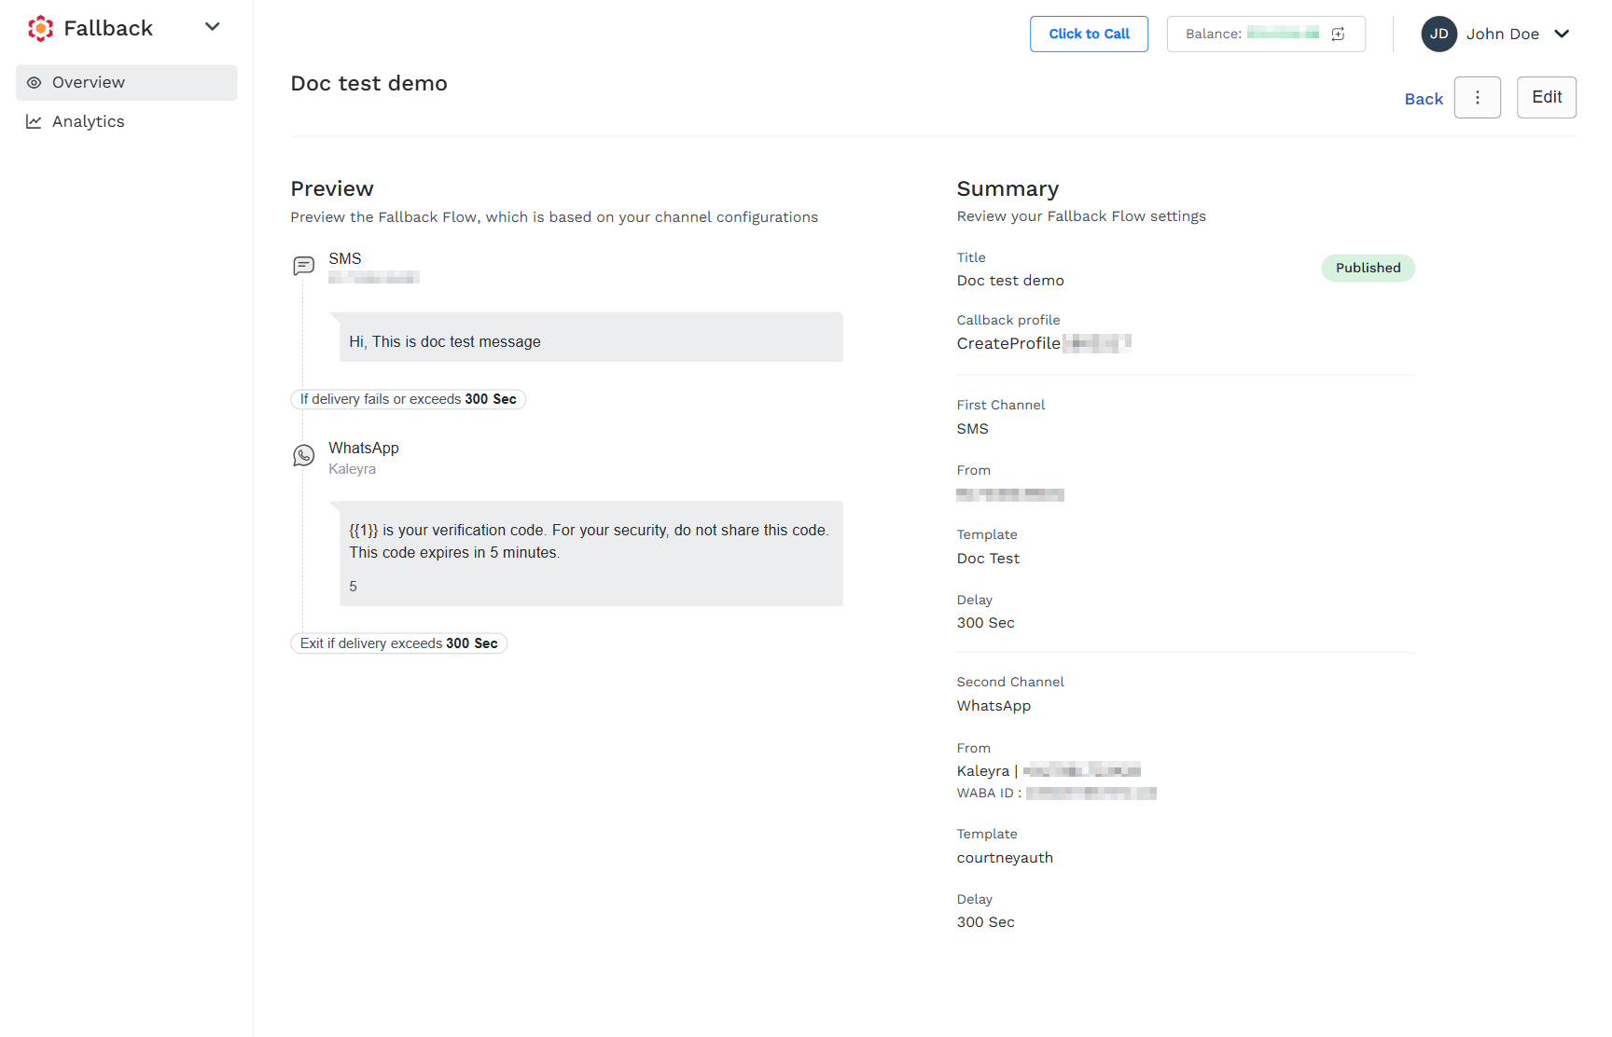Click the Kaleyra subtitle under WhatsApp preview
This screenshot has width=1612, height=1037.
353,469
